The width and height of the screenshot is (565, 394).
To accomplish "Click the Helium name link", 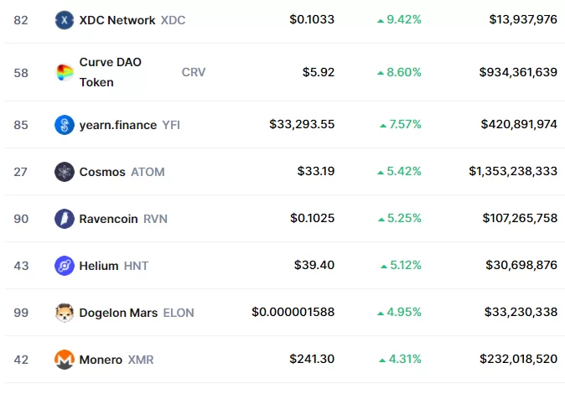I will pyautogui.click(x=99, y=266).
